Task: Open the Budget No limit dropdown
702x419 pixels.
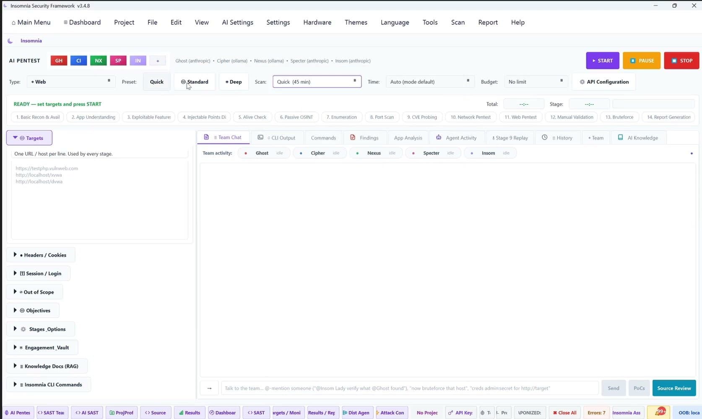Action: click(536, 82)
